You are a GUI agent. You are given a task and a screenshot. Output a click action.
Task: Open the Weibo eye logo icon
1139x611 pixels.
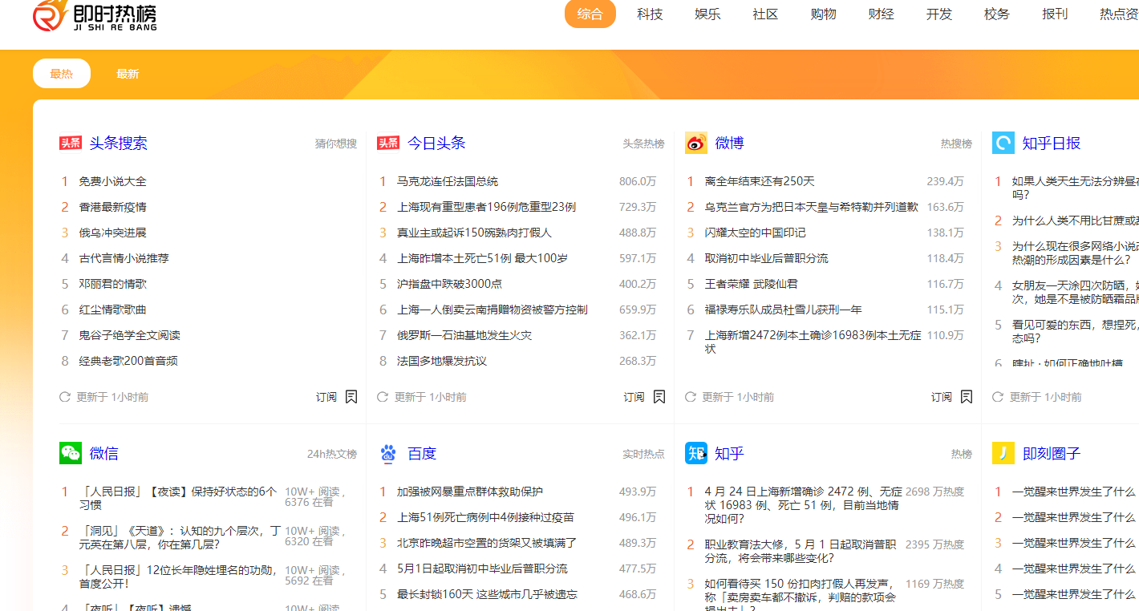pyautogui.click(x=695, y=143)
